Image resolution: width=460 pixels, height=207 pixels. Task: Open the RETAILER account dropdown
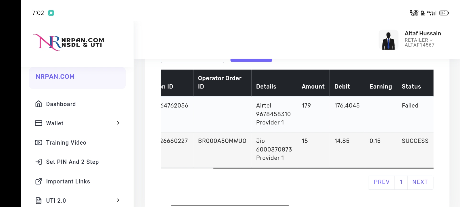419,40
